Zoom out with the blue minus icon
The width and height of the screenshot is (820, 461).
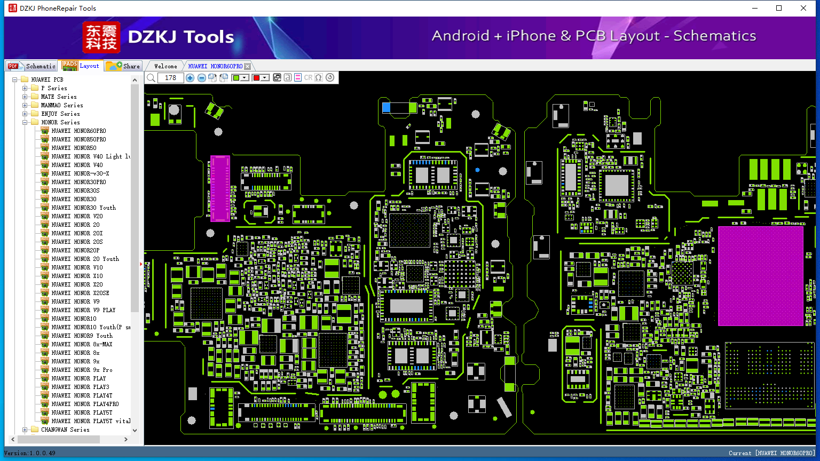pyautogui.click(x=202, y=78)
